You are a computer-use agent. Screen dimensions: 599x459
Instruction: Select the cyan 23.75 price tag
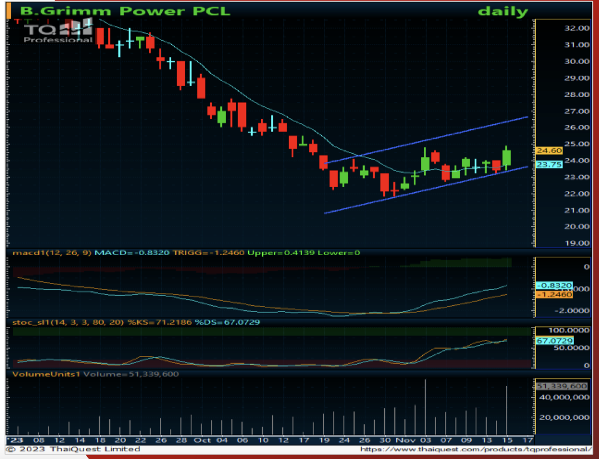pos(549,164)
